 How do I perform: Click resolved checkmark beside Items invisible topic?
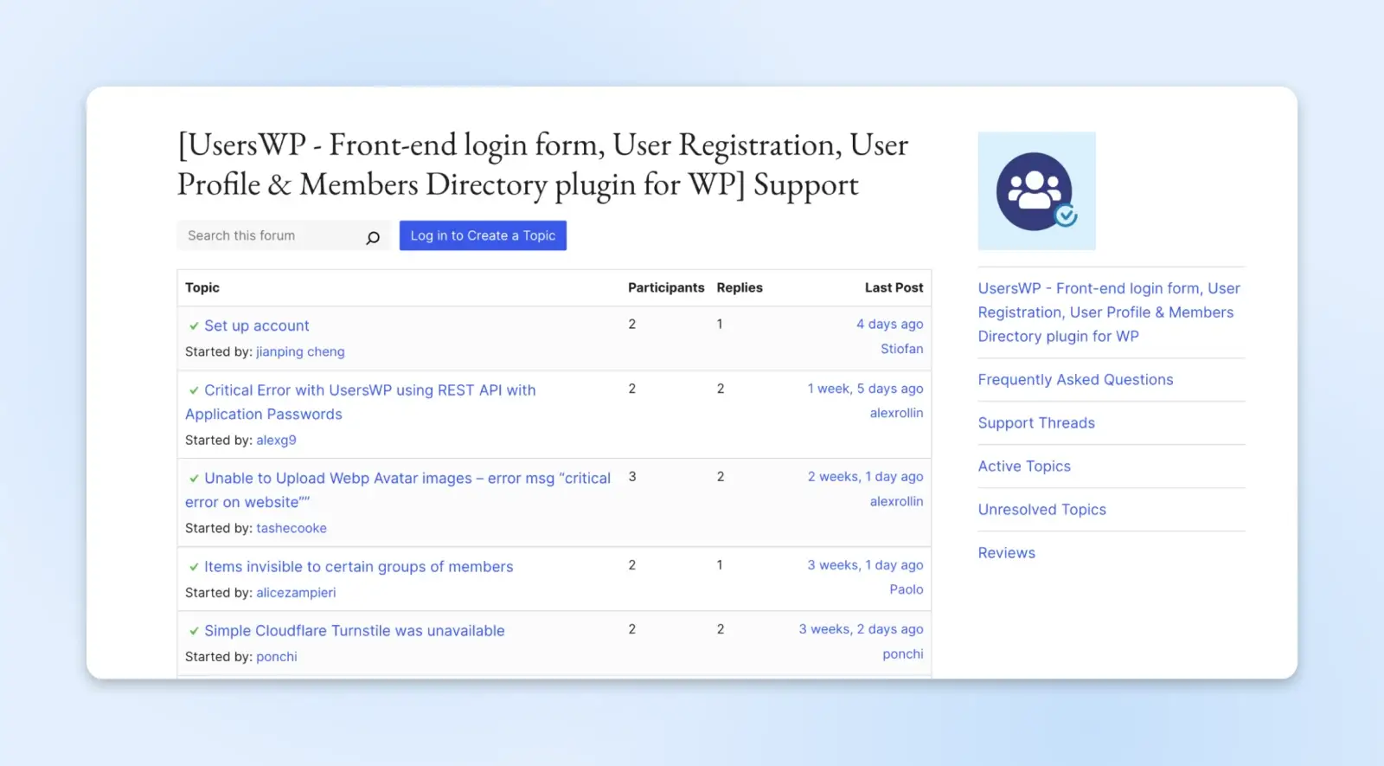coord(194,567)
